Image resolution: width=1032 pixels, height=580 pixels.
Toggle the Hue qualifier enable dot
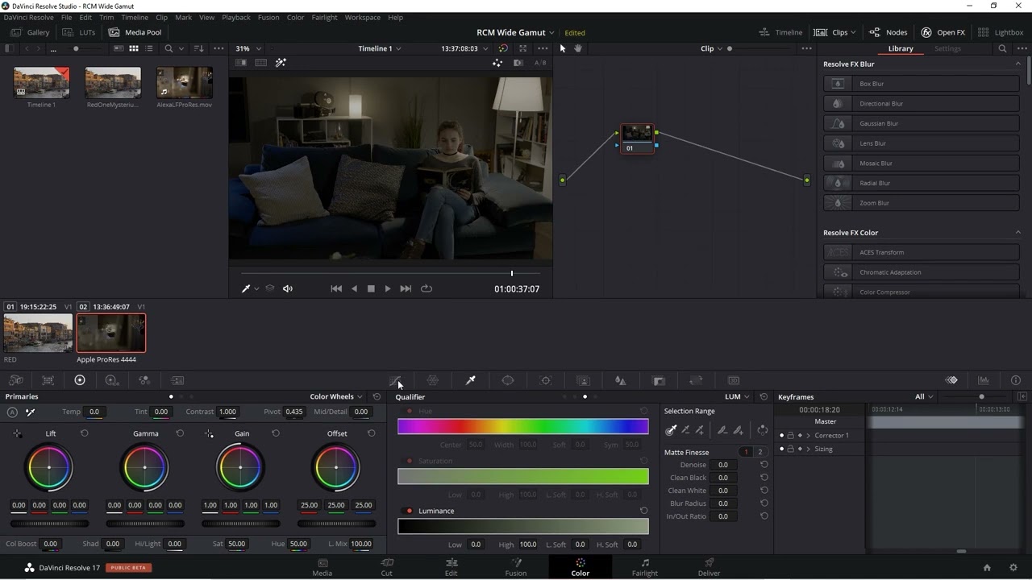click(410, 411)
